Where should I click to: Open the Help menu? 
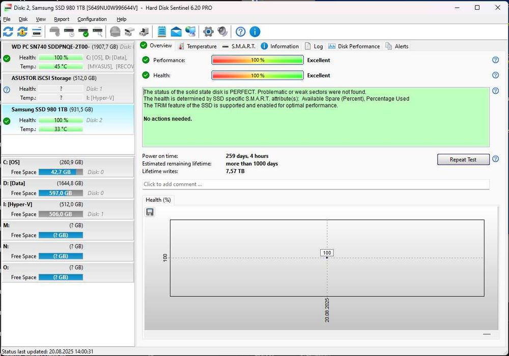click(122, 19)
